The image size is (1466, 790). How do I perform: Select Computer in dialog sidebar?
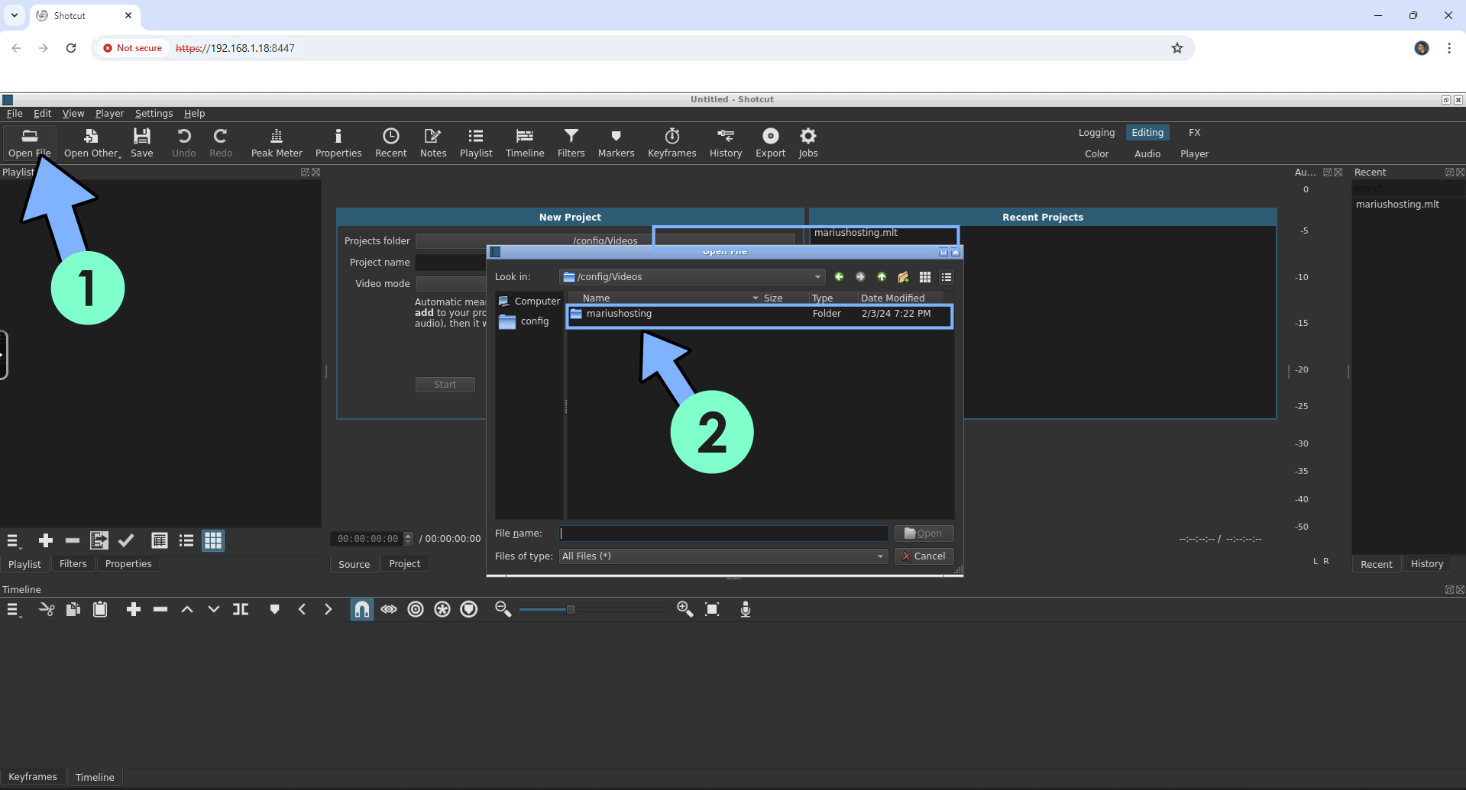pyautogui.click(x=529, y=301)
